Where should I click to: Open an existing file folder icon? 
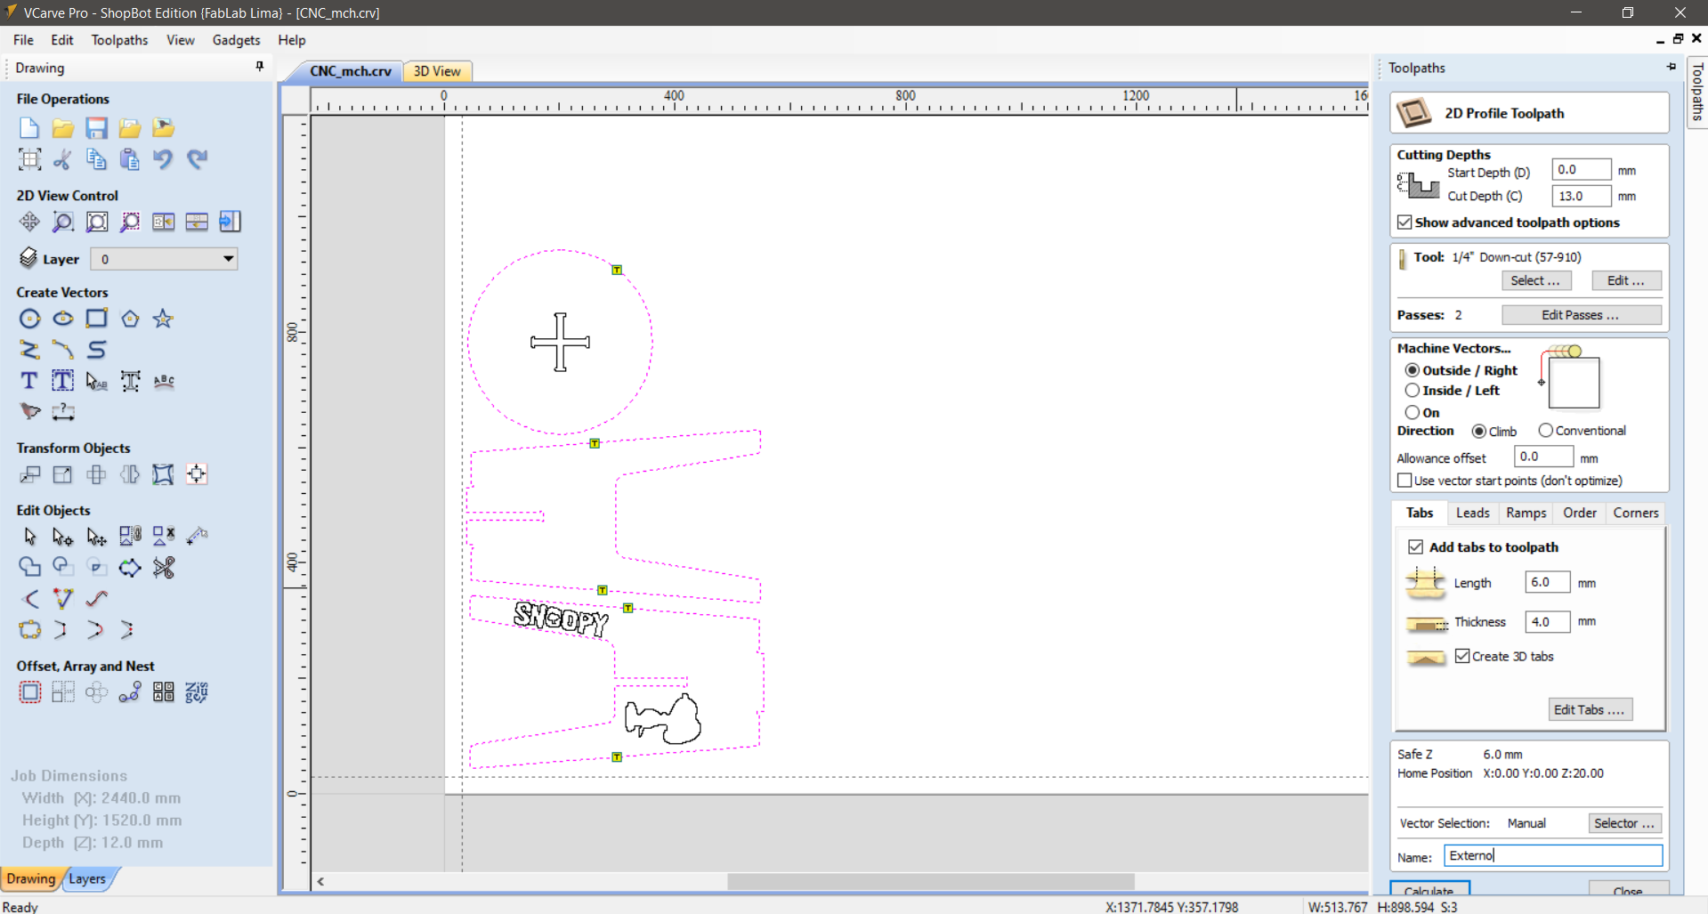point(62,128)
